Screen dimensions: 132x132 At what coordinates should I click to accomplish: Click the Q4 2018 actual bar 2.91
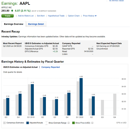coord(20,105)
